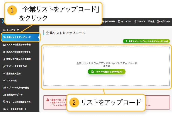
Task: Click the download icon beside 営業リストを取得
Action: (x=4, y=59)
